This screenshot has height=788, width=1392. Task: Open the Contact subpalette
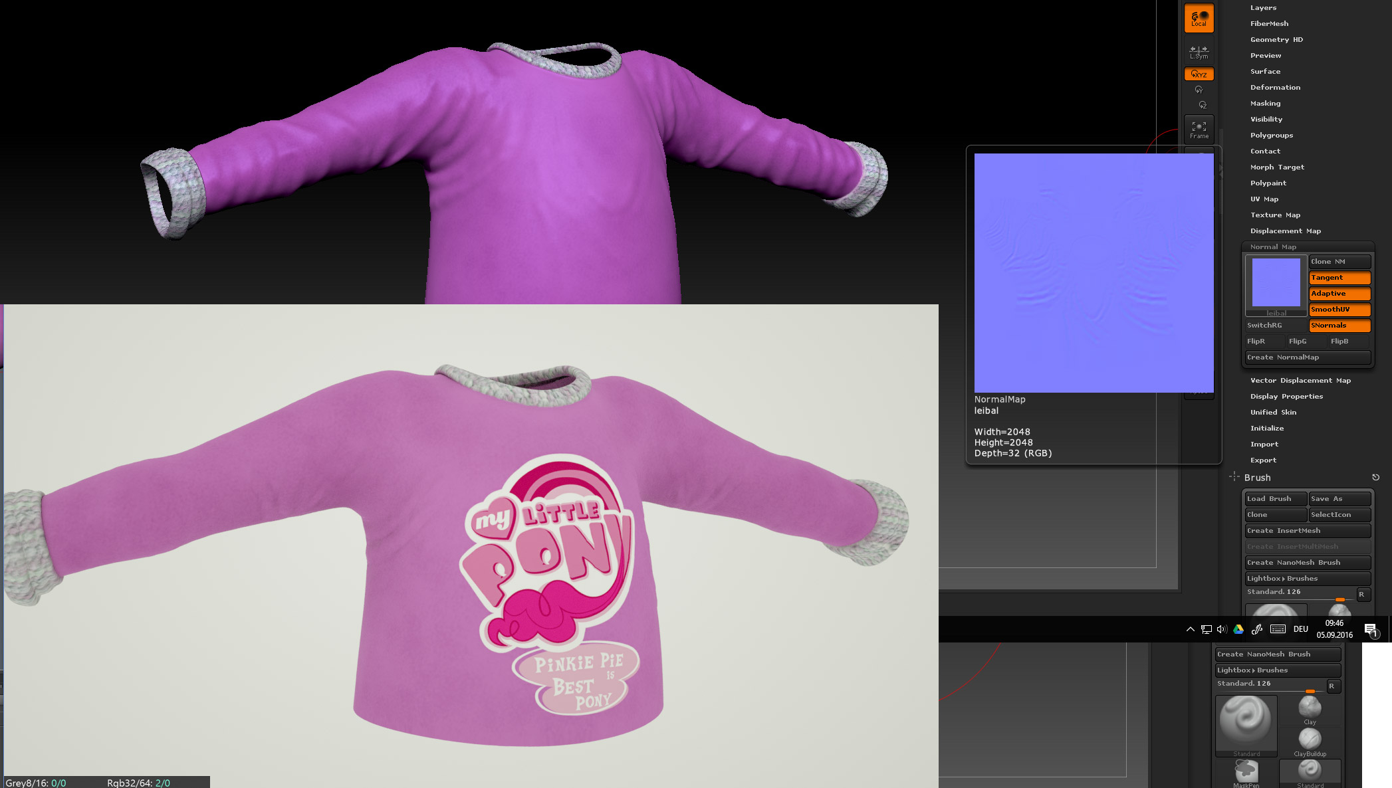[x=1265, y=151]
